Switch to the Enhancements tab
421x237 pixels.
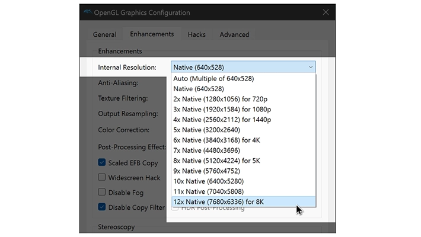152,34
